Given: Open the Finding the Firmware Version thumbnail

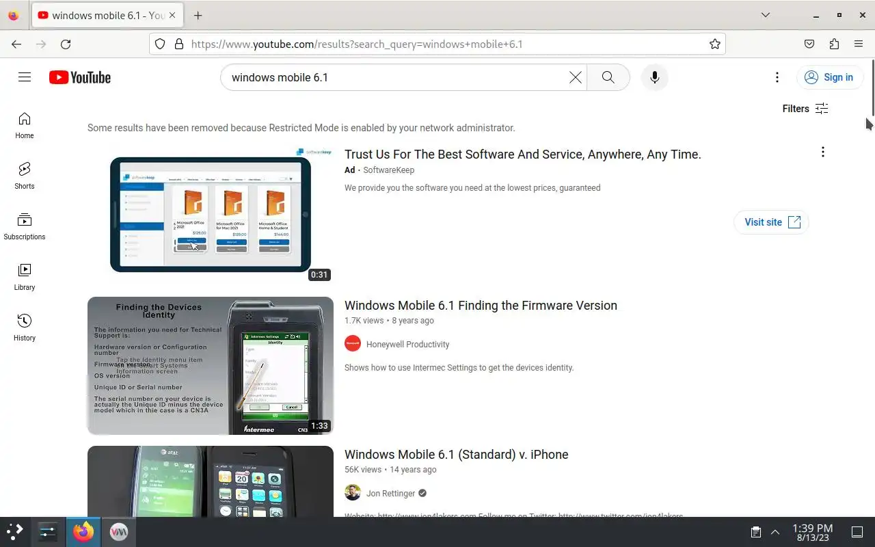Looking at the screenshot, I should click(211, 366).
